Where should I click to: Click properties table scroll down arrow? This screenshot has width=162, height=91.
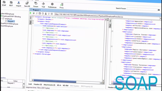coord(24,87)
